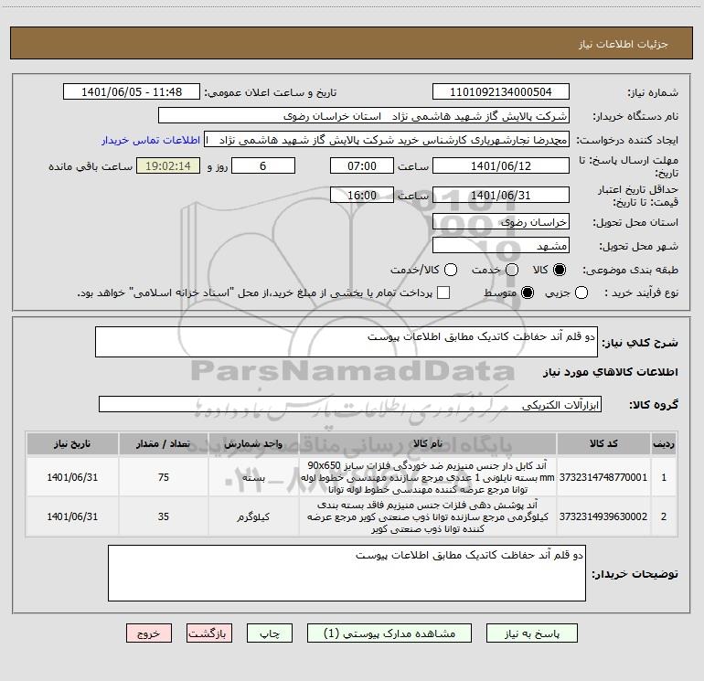The width and height of the screenshot is (704, 681).
Task: Select the کالا/خدمت radio button
Action: tap(451, 270)
